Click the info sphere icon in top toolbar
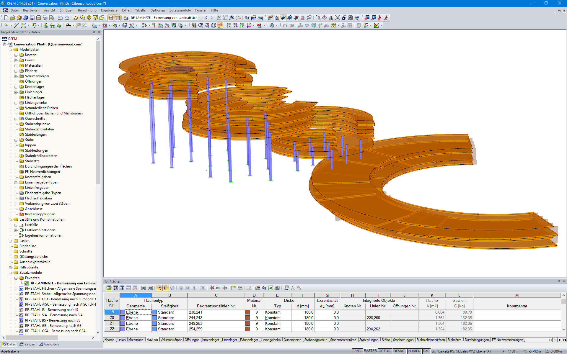Image resolution: width=567 pixels, height=354 pixels. click(344, 18)
